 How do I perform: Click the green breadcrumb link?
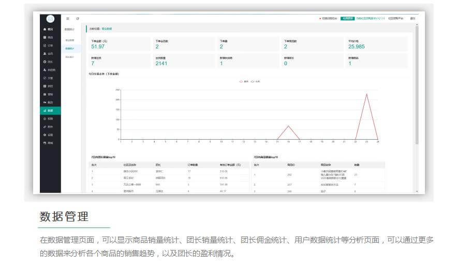tap(107, 28)
